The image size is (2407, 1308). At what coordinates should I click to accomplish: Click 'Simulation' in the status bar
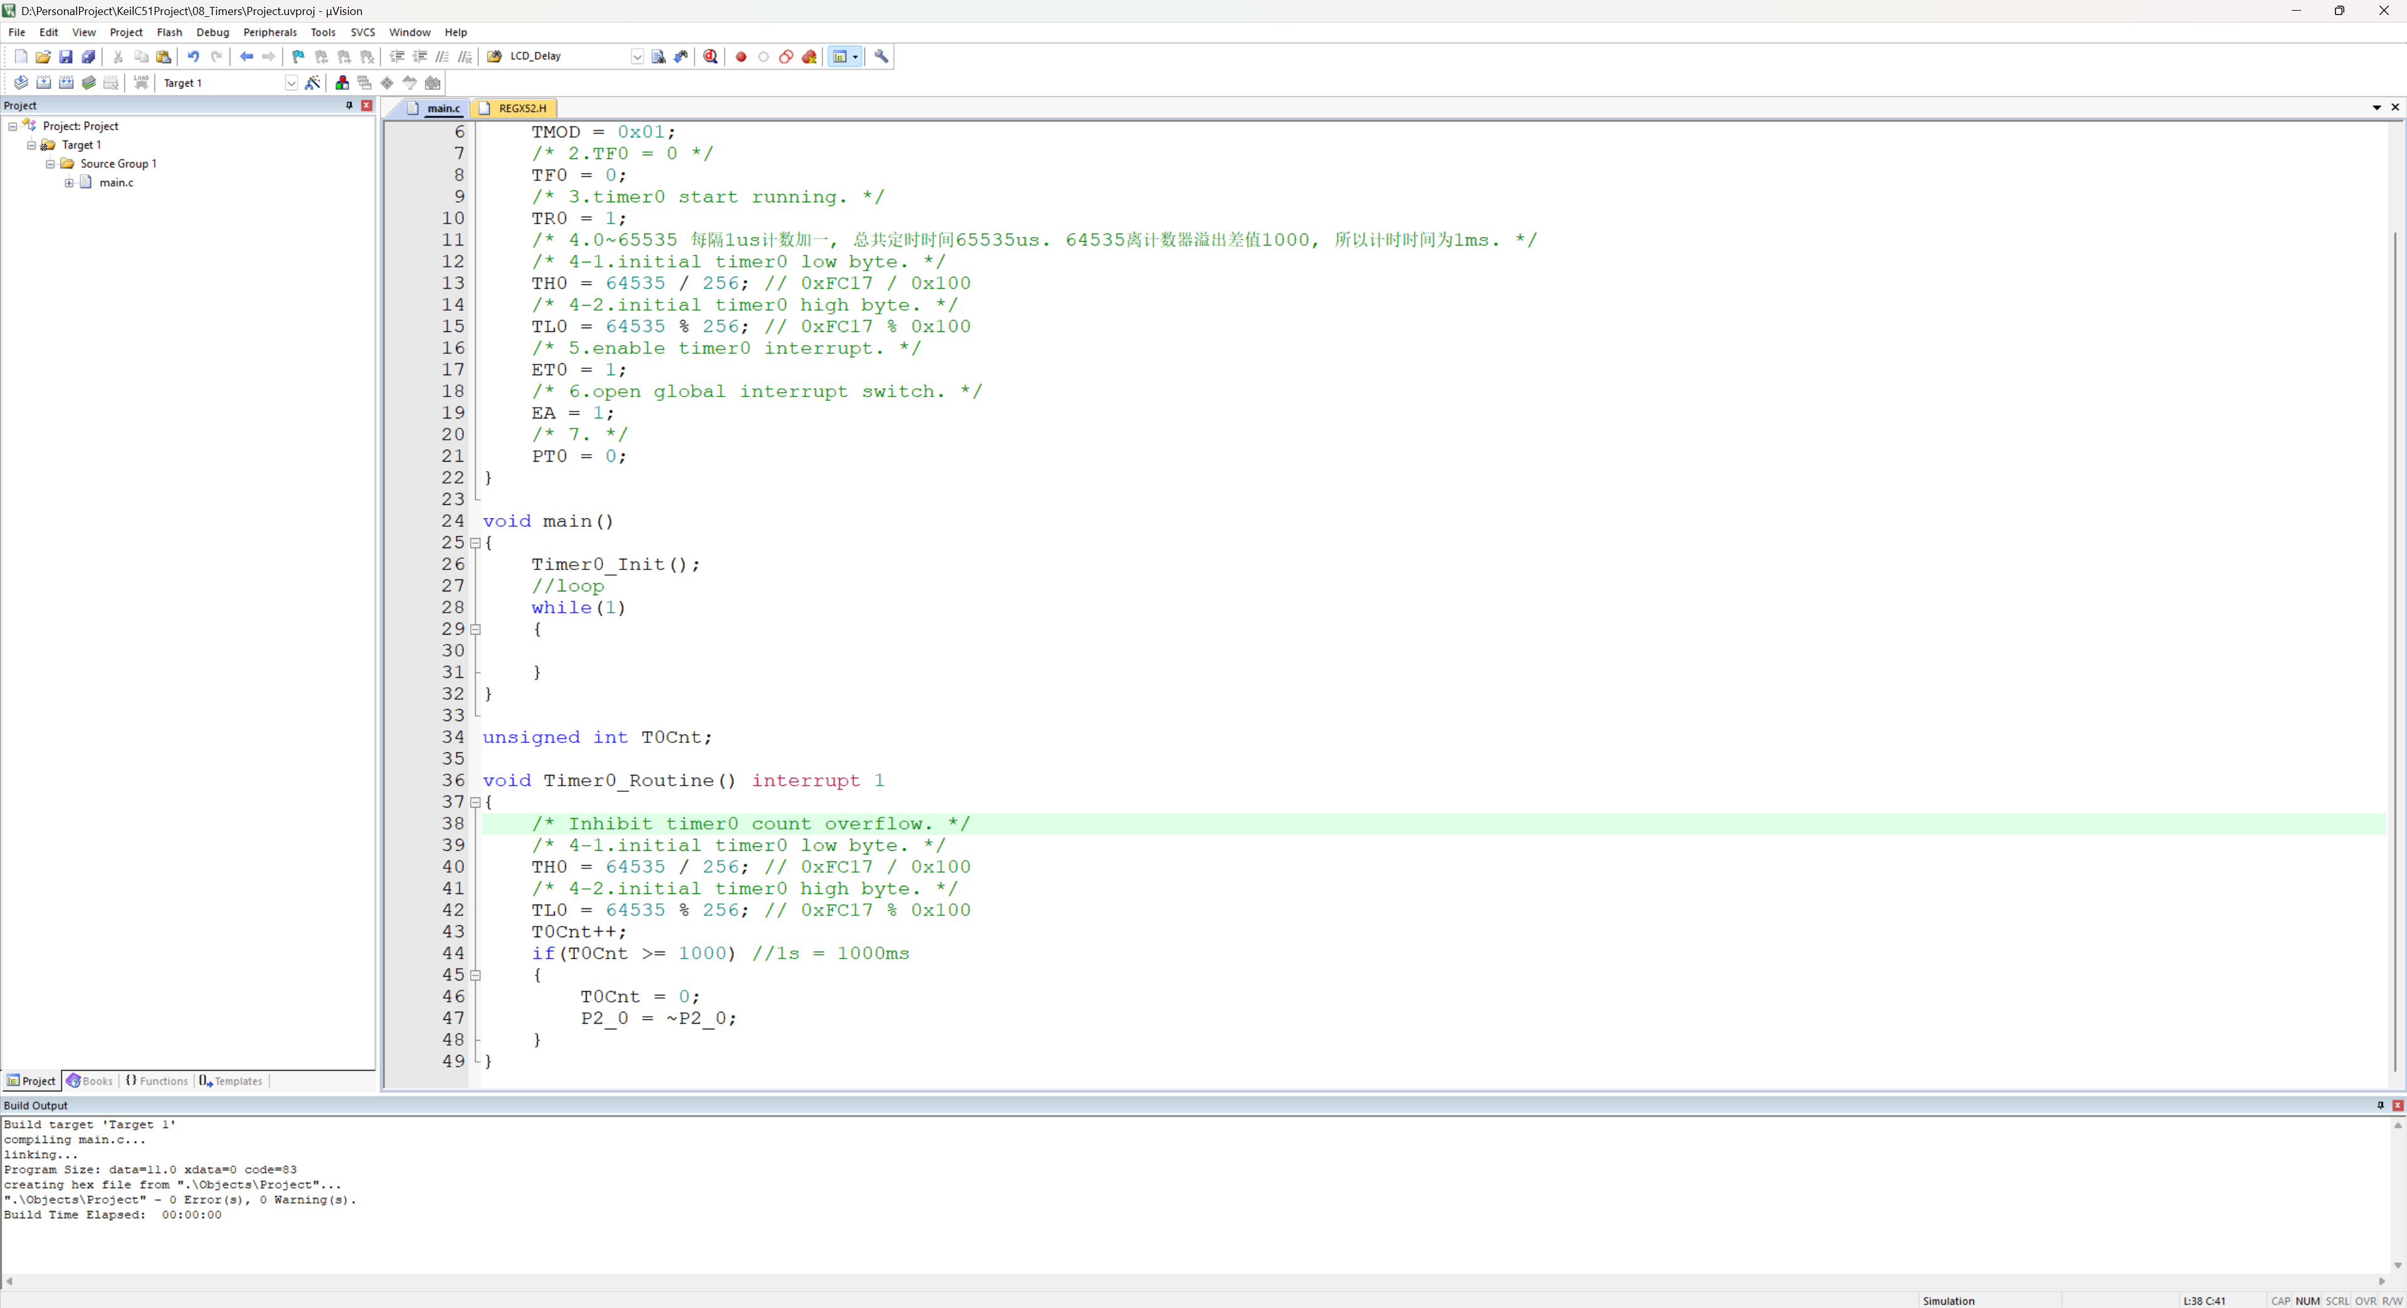(1948, 1300)
